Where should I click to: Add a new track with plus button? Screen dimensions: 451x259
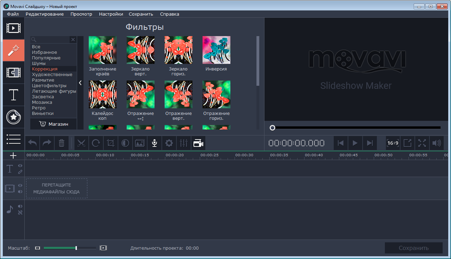click(14, 156)
